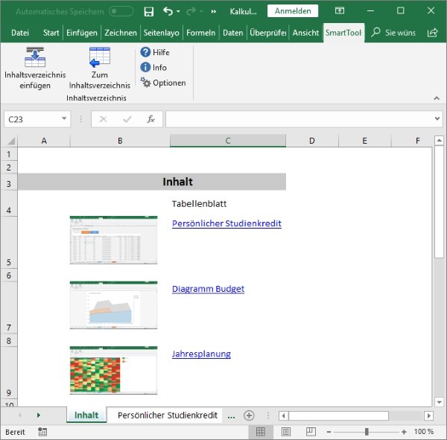Confirm formula entry with checkmark icon
The height and width of the screenshot is (440, 447).
(x=127, y=119)
